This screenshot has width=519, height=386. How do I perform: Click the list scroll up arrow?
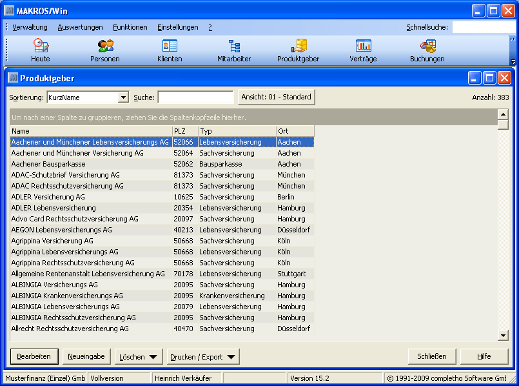pyautogui.click(x=503, y=114)
